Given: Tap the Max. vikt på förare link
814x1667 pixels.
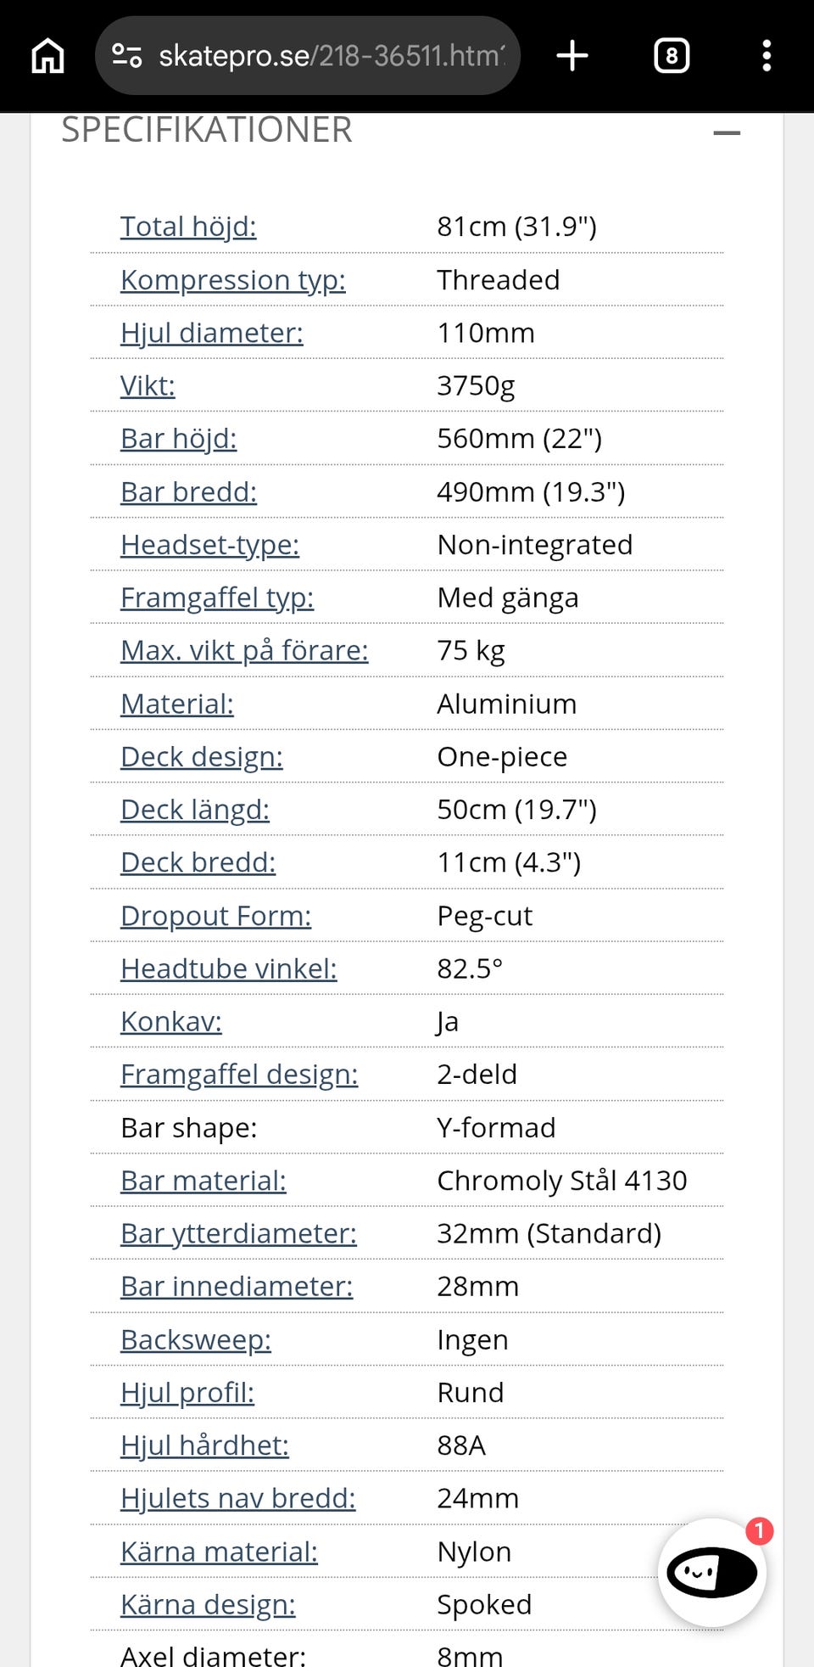Looking at the screenshot, I should (x=244, y=651).
